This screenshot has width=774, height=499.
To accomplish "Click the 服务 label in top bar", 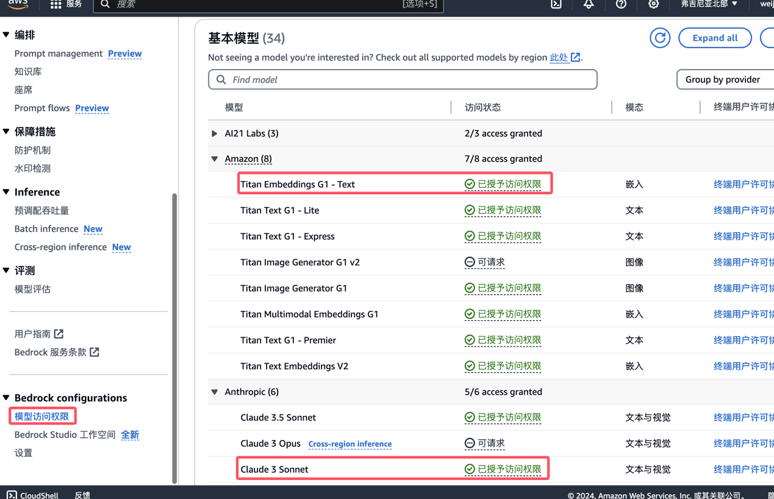I will [74, 4].
